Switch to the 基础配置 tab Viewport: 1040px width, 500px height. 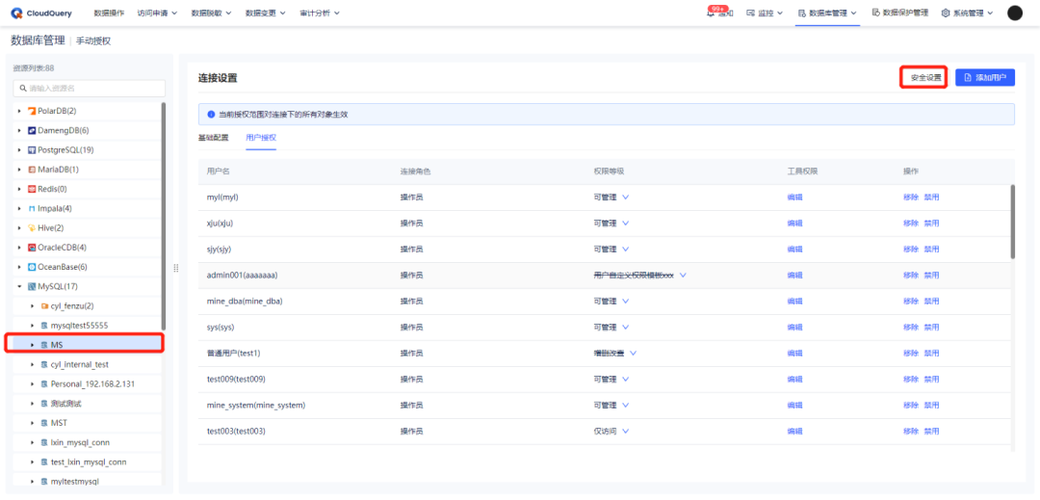[213, 138]
